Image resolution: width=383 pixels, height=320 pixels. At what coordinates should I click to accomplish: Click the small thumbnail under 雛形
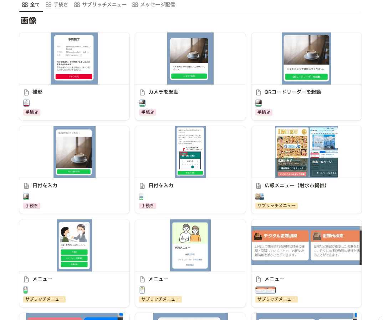pos(26,103)
